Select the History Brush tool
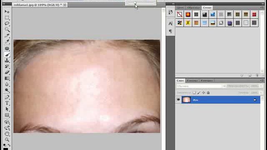This screenshot has height=150, width=267. pyautogui.click(x=7, y=66)
